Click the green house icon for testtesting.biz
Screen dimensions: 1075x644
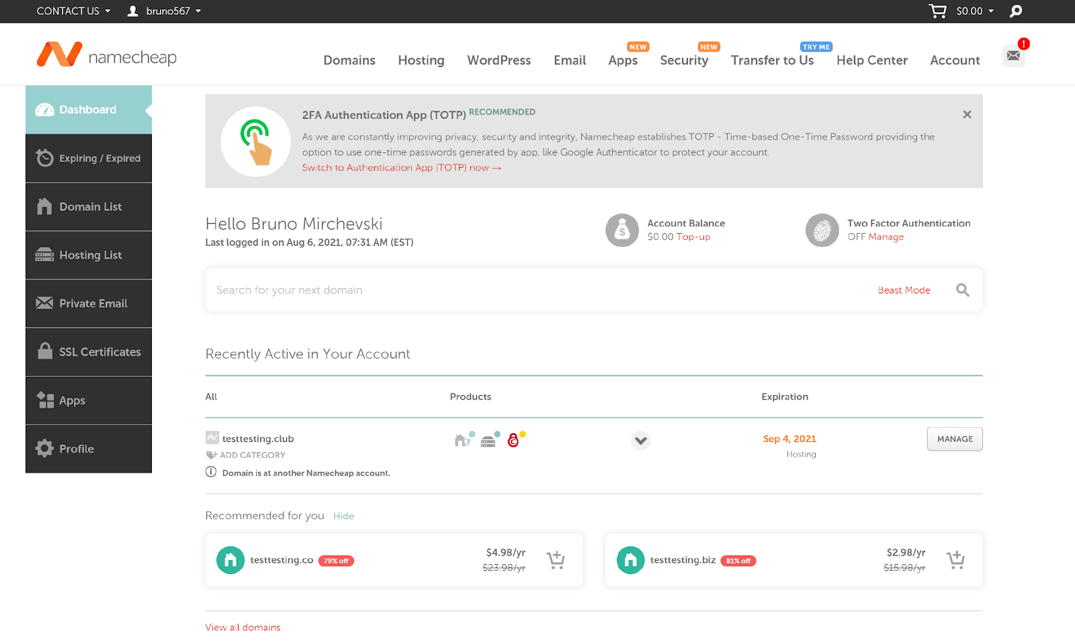630,560
